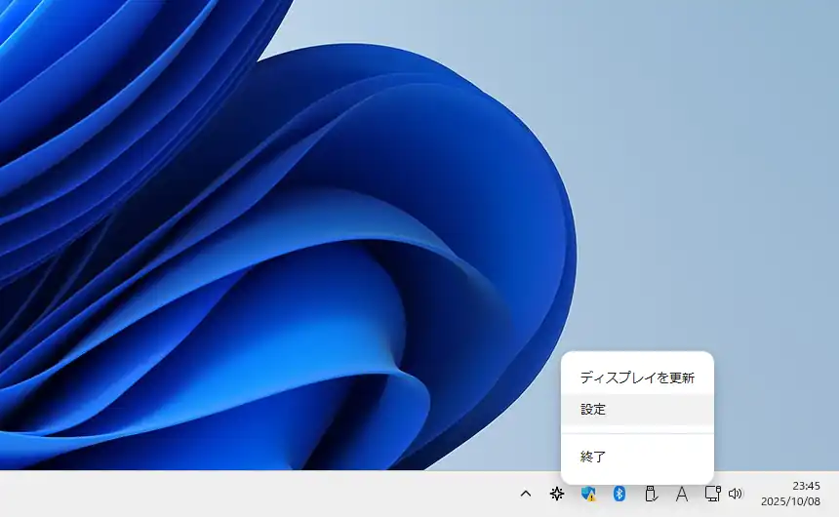Expand the hidden tray icons chevron
The image size is (839, 517).
[526, 495]
